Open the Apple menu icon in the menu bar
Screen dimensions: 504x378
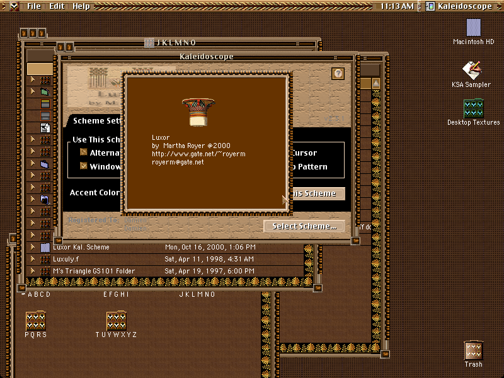pos(14,6)
